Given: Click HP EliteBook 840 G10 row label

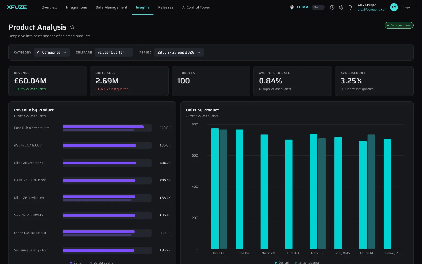Looking at the screenshot, I should tap(30, 180).
